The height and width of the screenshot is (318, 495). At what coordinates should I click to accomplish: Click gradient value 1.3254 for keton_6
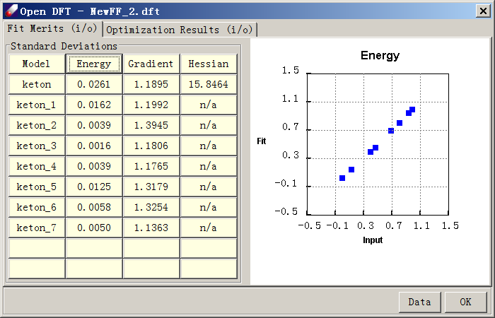tap(151, 207)
